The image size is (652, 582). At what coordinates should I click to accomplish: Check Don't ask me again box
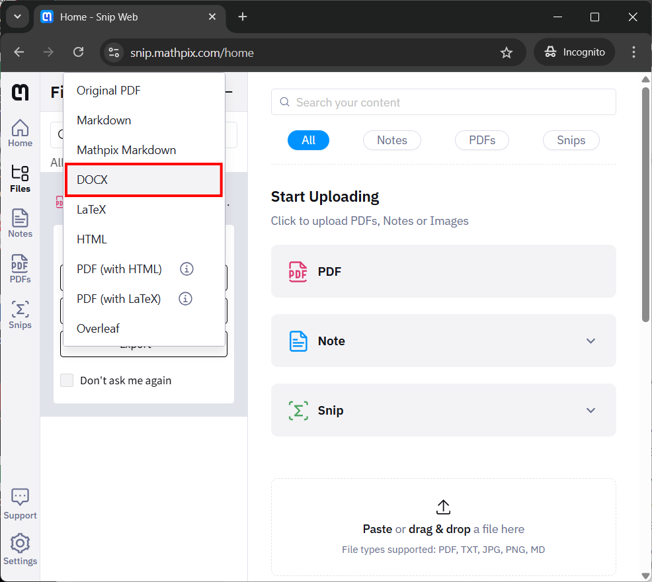[67, 380]
